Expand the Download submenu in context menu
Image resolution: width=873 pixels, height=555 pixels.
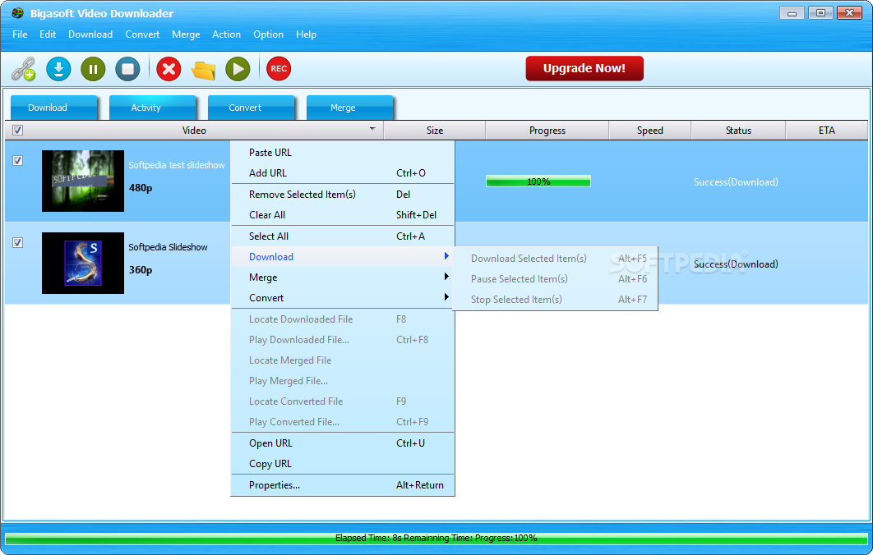tap(343, 256)
